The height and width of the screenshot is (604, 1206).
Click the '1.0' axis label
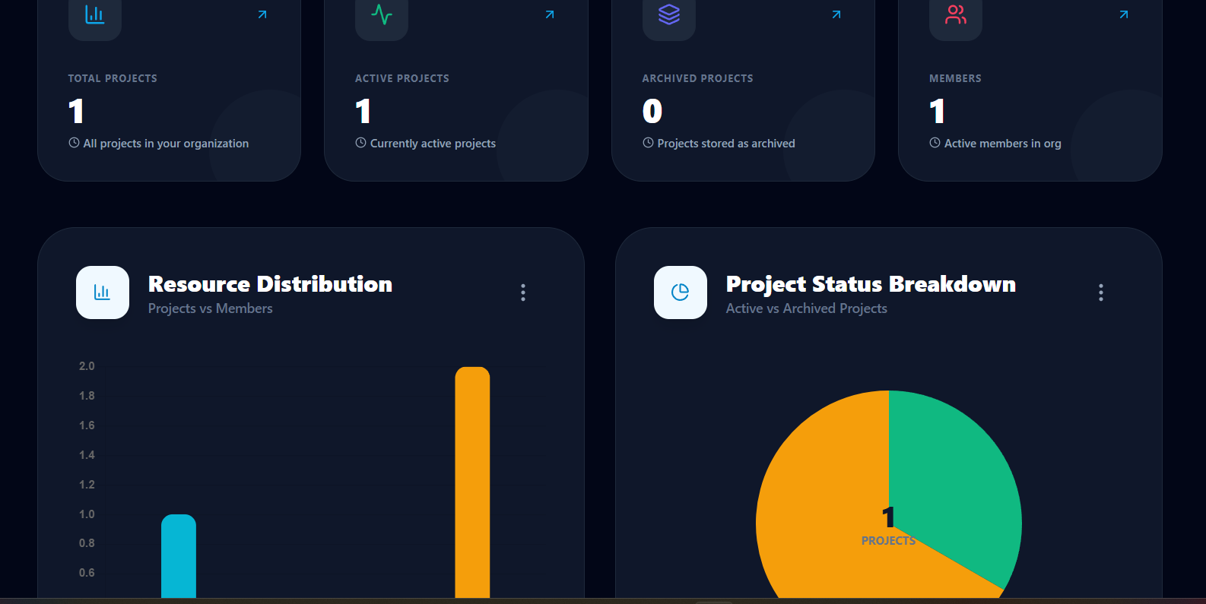pyautogui.click(x=87, y=514)
